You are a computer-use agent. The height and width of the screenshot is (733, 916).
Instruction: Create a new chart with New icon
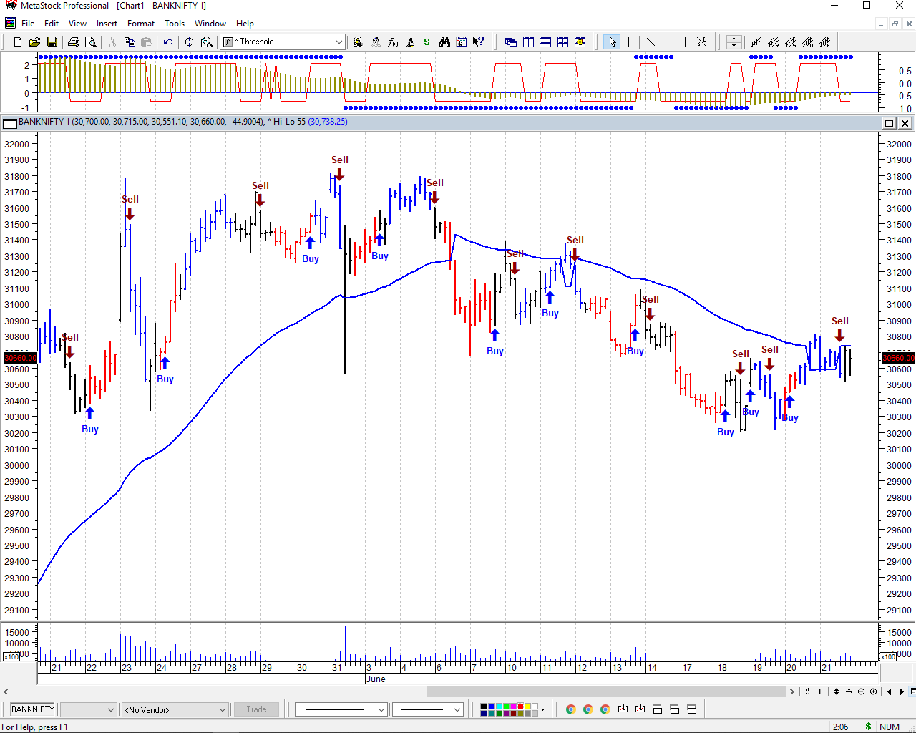18,42
